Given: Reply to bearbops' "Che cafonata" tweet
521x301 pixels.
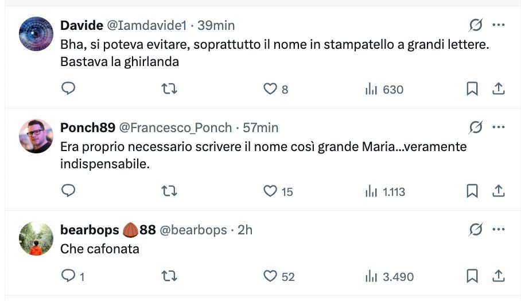Looking at the screenshot, I should click(x=68, y=276).
